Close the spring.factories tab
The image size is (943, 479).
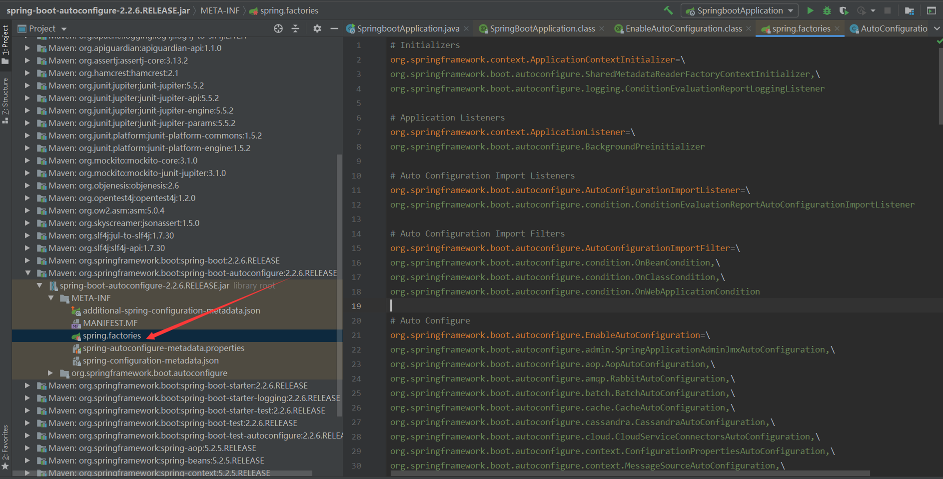[837, 28]
